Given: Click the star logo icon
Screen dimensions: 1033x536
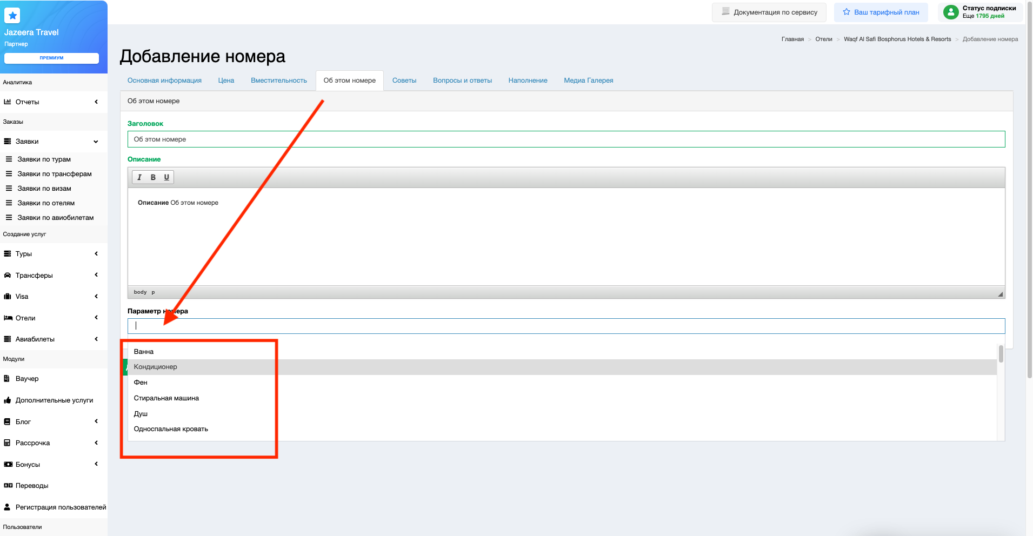Looking at the screenshot, I should (x=12, y=16).
